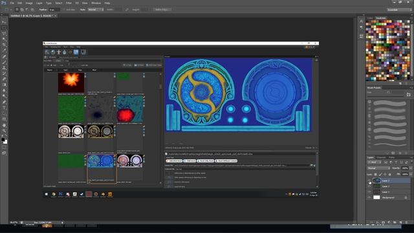Image resolution: width=414 pixels, height=233 pixels.
Task: Select the Zoom tool
Action: pyautogui.click(x=4, y=131)
